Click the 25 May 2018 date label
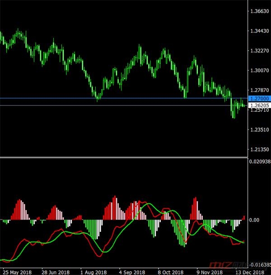This screenshot has width=271, height=275. 17,272
